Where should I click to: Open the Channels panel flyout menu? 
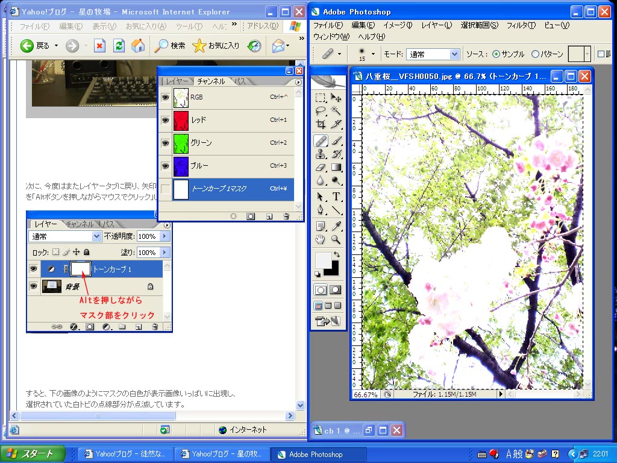tap(298, 82)
